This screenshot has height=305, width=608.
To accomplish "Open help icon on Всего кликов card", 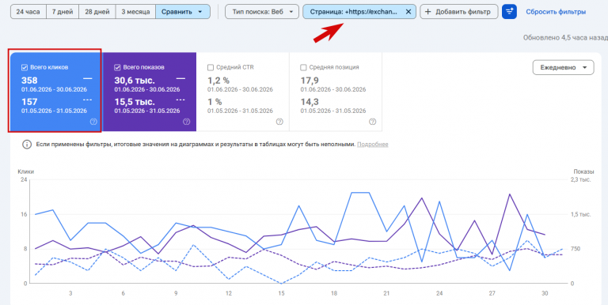I will click(93, 122).
